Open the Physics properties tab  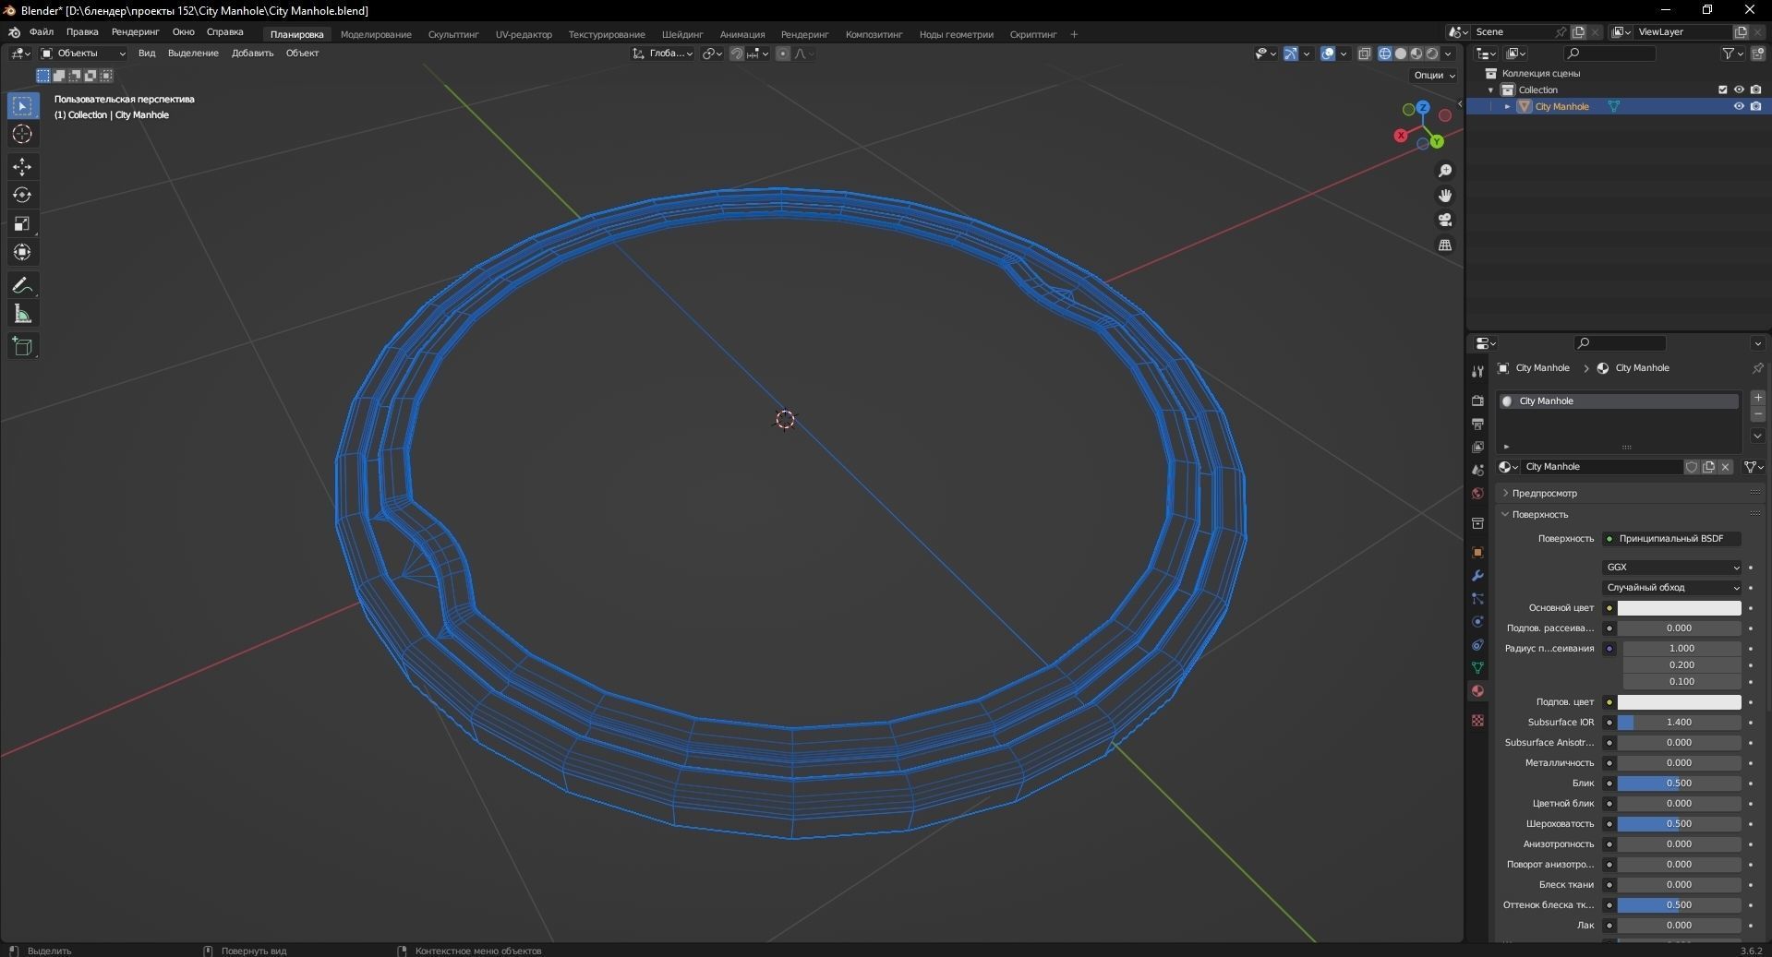click(x=1477, y=622)
